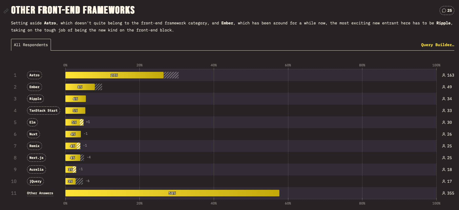
Task: Click the Ember framework tag
Action: (x=34, y=87)
